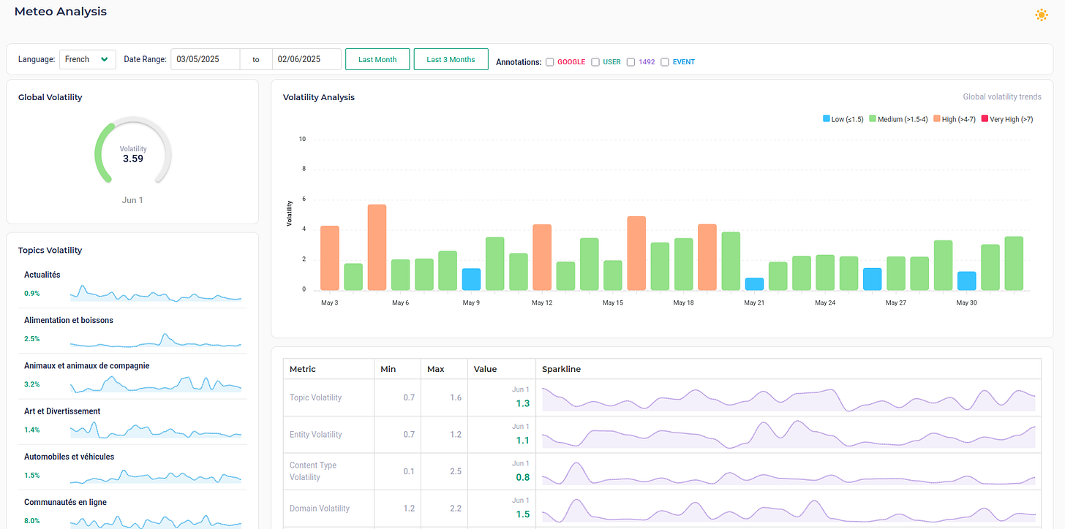Click the Meteo Analysis page title
1065x529 pixels.
61,12
